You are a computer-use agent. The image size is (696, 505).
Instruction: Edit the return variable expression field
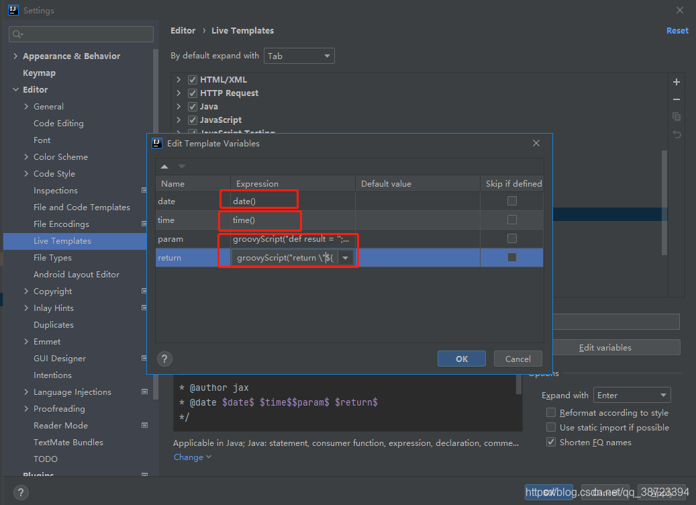coord(285,258)
